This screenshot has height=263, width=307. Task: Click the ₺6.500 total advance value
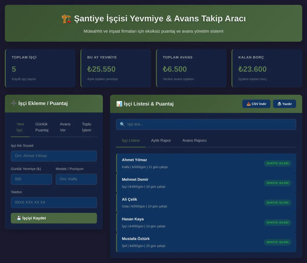pyautogui.click(x=175, y=69)
